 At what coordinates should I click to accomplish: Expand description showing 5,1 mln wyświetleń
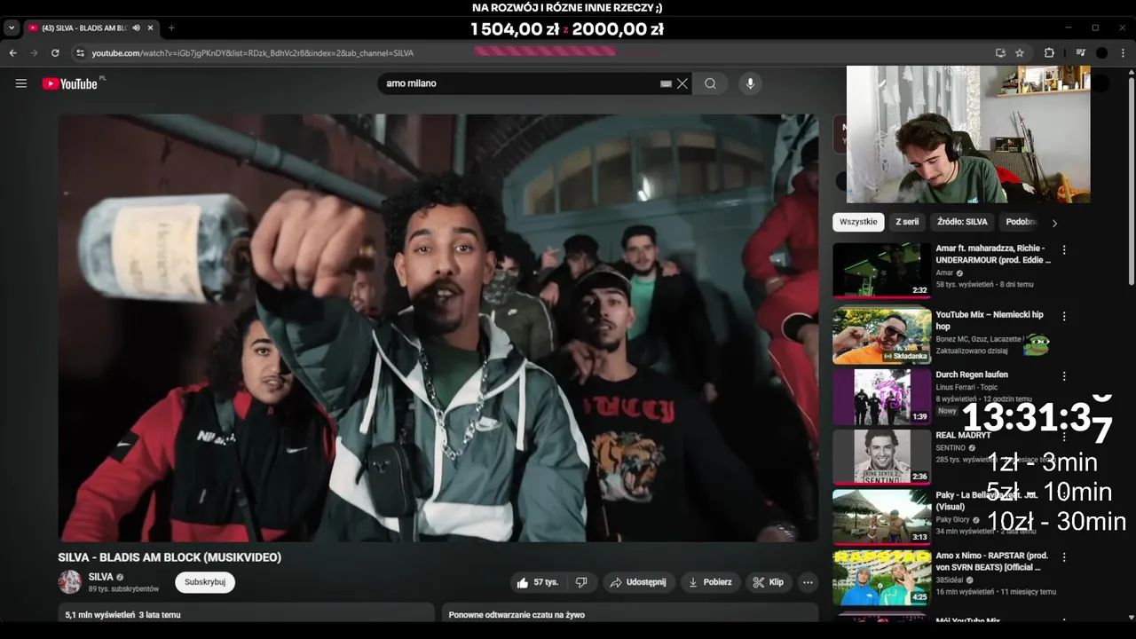tap(247, 614)
